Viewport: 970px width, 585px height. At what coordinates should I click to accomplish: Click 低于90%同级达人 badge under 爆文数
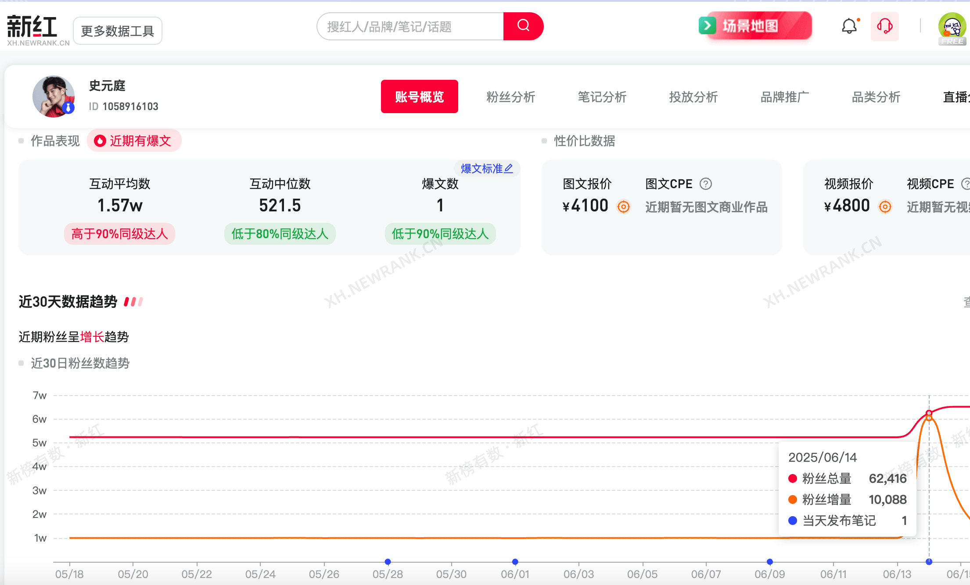click(440, 234)
